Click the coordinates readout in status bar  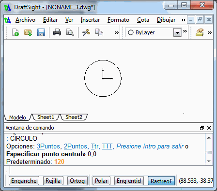pos(196,181)
